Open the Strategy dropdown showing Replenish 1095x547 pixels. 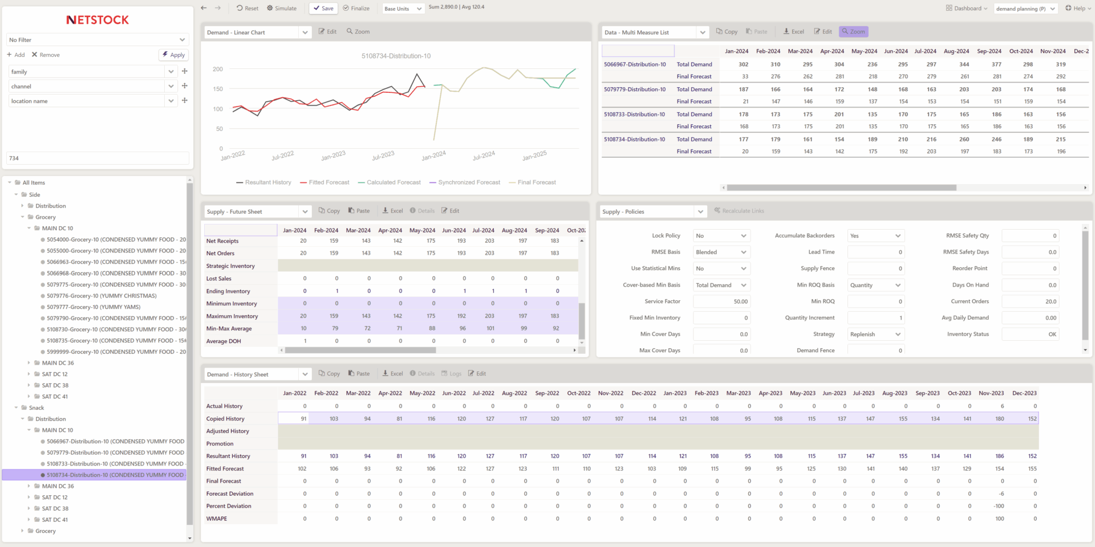point(876,334)
